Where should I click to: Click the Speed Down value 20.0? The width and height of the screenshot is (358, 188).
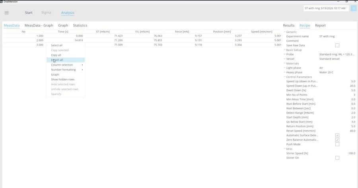352,86
